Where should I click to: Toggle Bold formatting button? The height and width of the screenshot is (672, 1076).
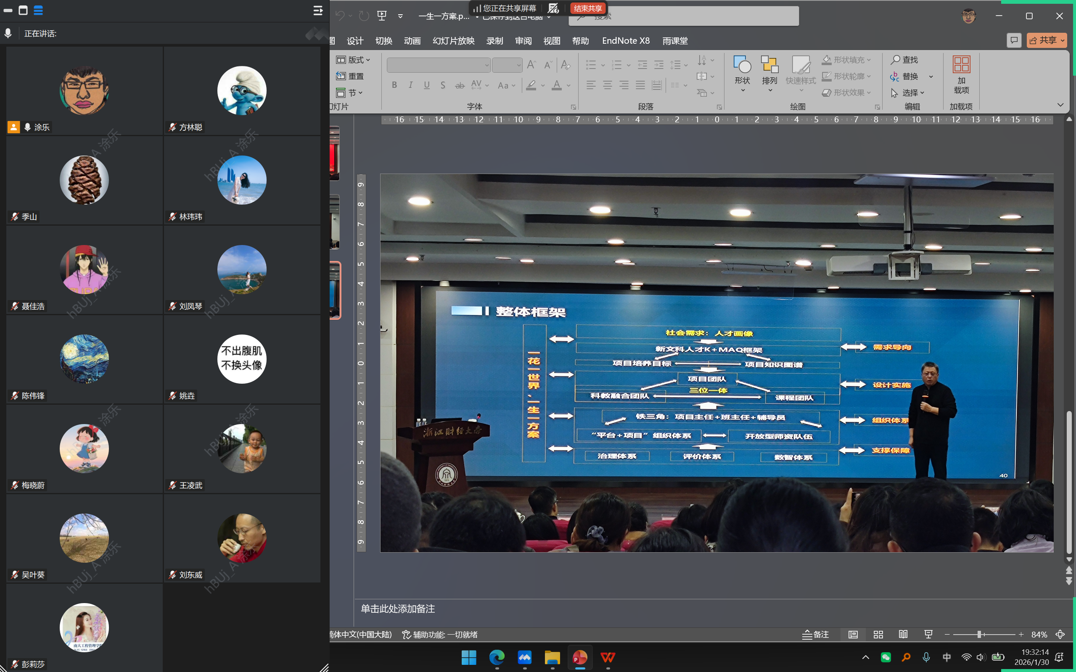pos(394,85)
